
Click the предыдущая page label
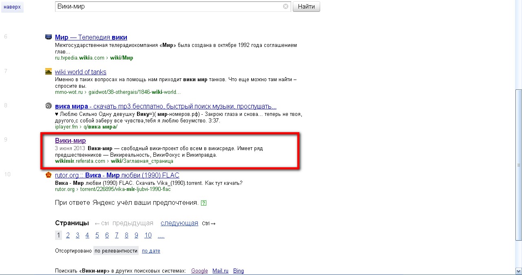tap(133, 223)
